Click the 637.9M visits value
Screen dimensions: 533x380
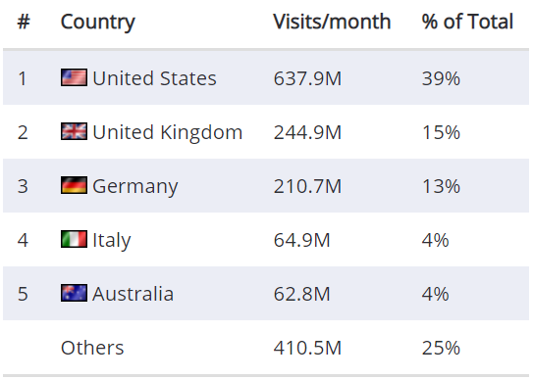pyautogui.click(x=307, y=78)
